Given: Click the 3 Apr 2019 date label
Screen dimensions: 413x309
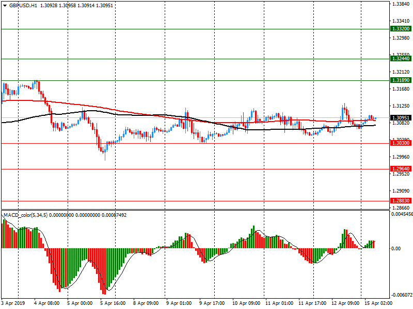Looking at the screenshot, I should coord(13,303).
